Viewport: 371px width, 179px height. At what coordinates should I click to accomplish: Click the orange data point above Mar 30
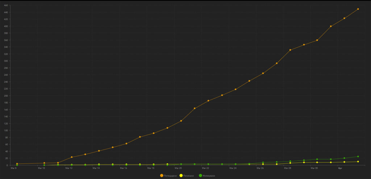point(317,40)
